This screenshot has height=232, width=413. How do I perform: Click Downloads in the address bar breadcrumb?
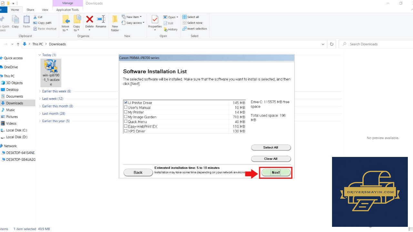click(57, 44)
